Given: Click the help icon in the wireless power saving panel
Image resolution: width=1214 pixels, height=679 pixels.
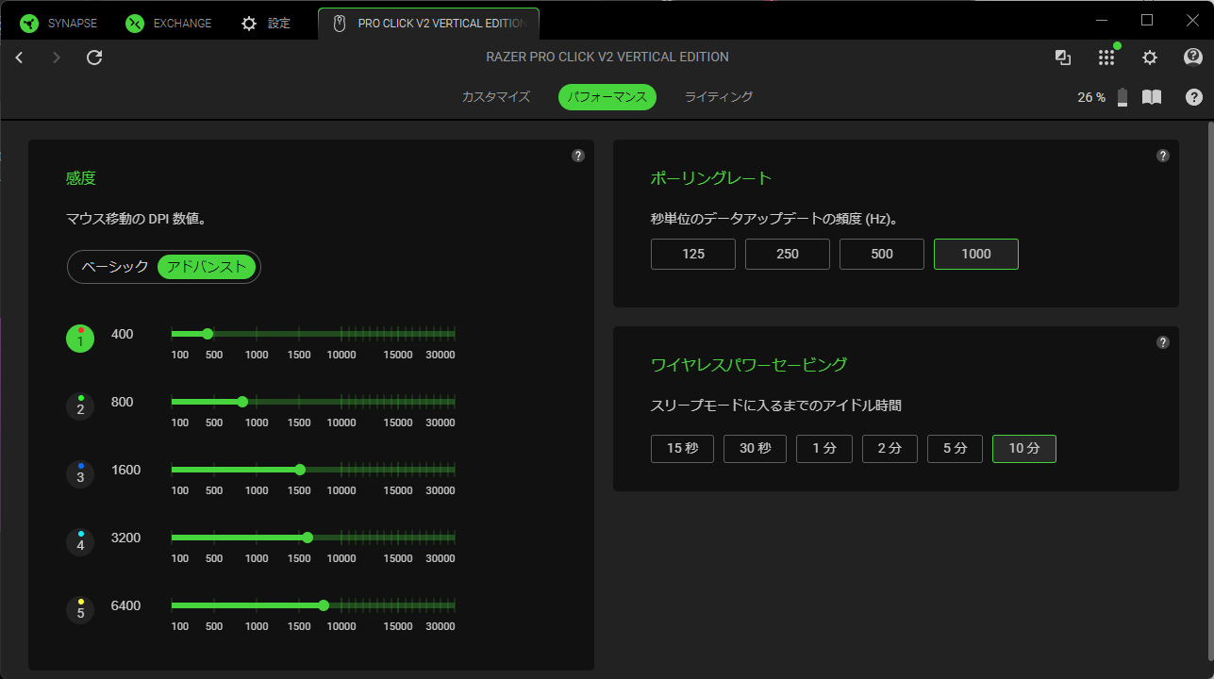Looking at the screenshot, I should [x=1163, y=342].
